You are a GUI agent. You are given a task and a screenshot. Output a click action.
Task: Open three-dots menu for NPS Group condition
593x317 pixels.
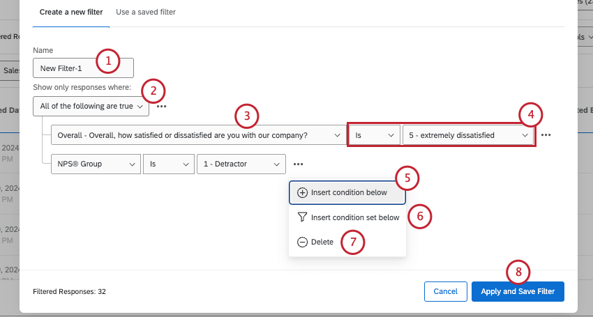coord(298,164)
